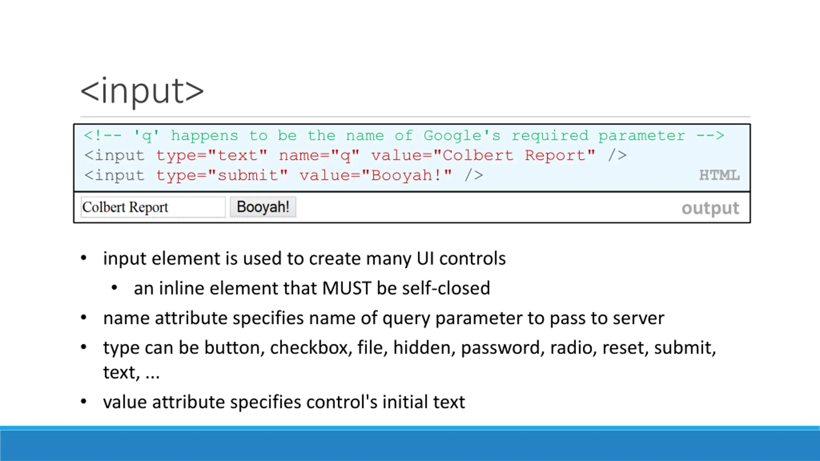
Task: Click value="Colbert Report" in the code
Action: point(483,156)
